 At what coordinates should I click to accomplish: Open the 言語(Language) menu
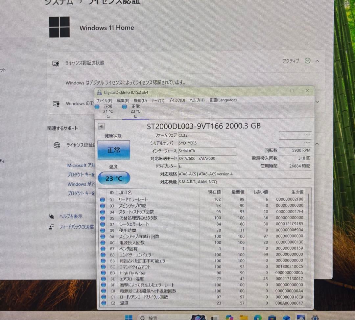[223, 100]
